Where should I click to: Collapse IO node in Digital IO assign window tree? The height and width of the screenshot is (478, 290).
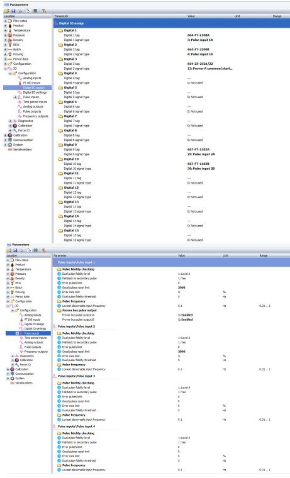tap(5, 69)
